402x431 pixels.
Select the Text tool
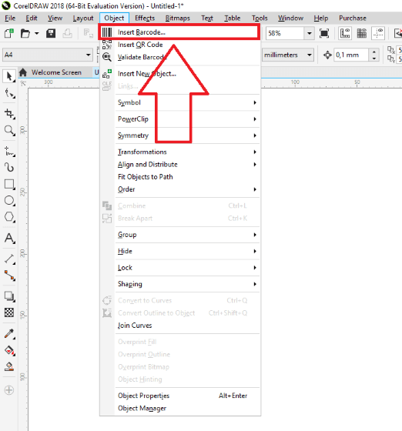coord(9,238)
